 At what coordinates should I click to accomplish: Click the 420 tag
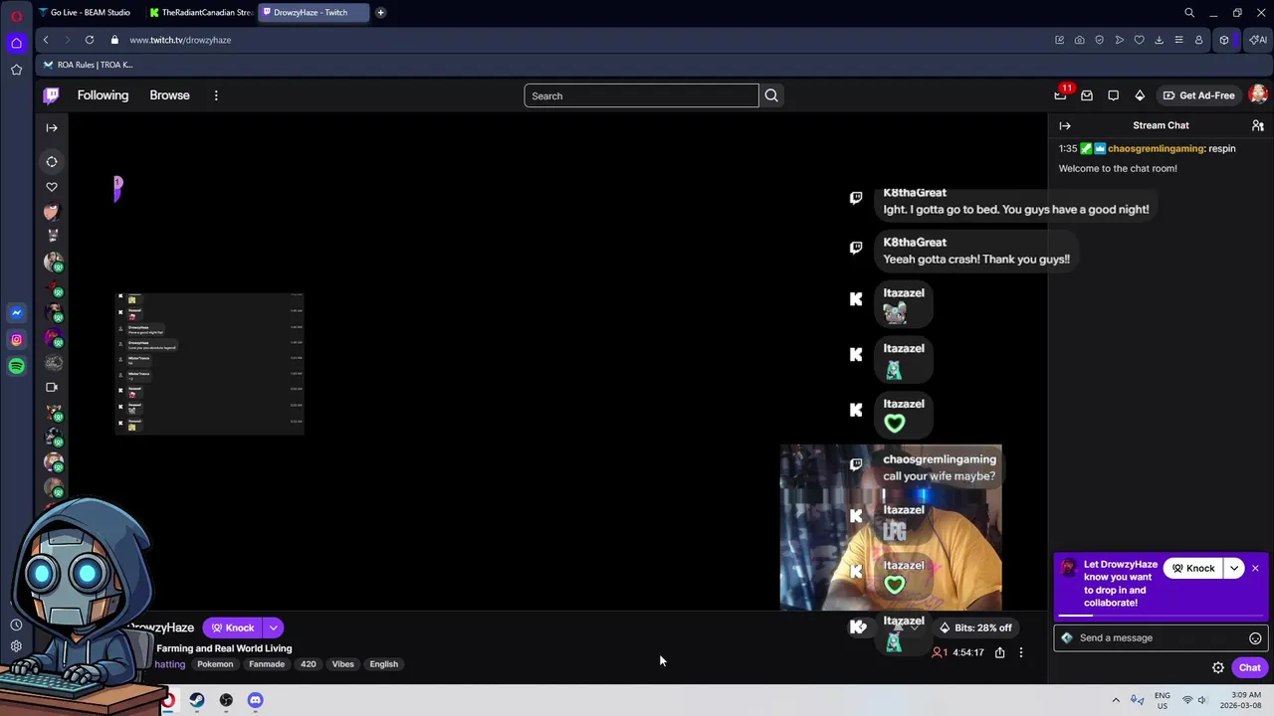309,664
